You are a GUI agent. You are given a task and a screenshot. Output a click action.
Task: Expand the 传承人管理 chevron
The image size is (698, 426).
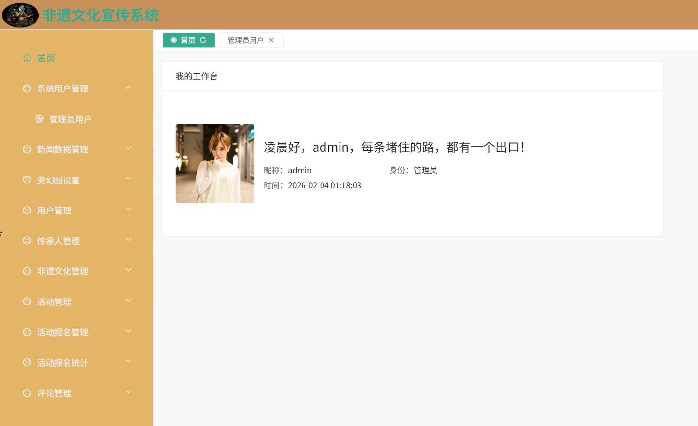(x=128, y=239)
